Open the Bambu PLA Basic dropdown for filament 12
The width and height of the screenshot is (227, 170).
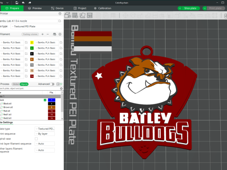46,70
